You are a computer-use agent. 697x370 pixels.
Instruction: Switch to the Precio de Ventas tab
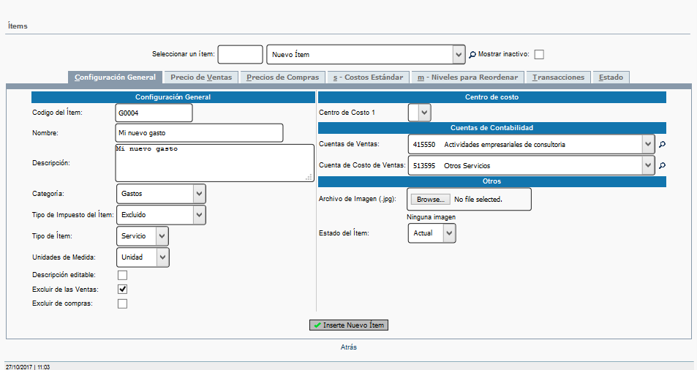(200, 78)
